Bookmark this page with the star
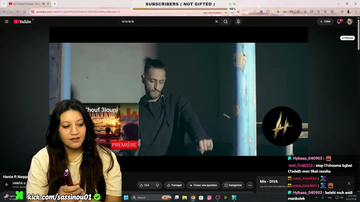360x202 pixels. pyautogui.click(x=238, y=12)
